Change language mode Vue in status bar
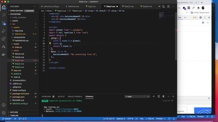Viewport: 218px width, 122px height. pos(142,119)
